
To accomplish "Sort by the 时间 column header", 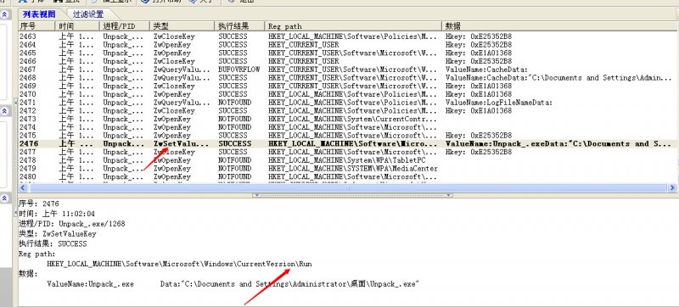I will [x=78, y=26].
